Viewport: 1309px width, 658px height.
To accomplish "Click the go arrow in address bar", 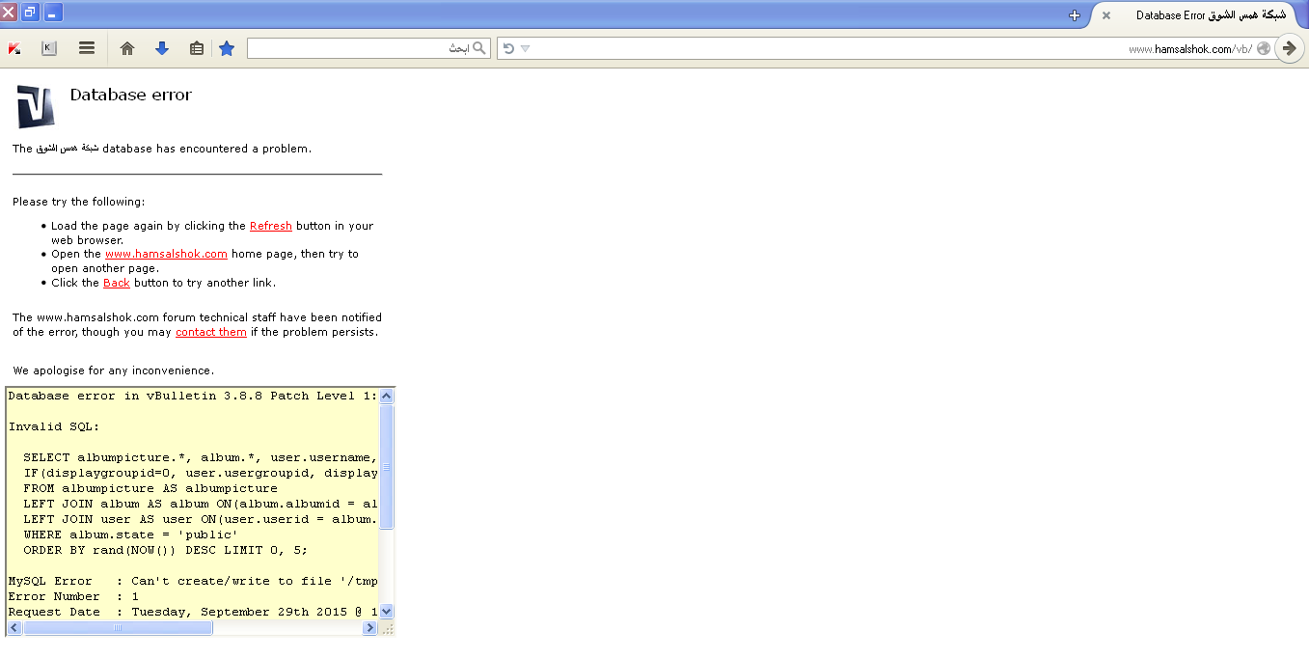I will [1290, 48].
